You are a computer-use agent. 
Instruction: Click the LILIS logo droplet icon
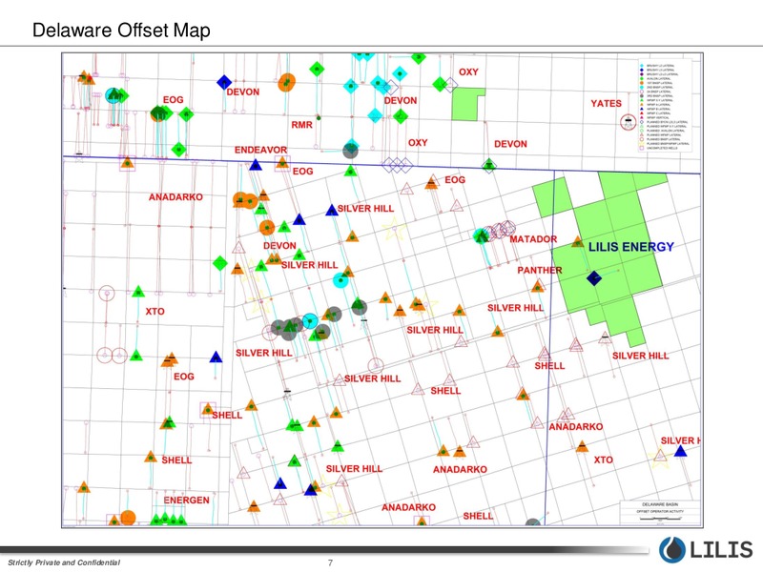pyautogui.click(x=672, y=550)
